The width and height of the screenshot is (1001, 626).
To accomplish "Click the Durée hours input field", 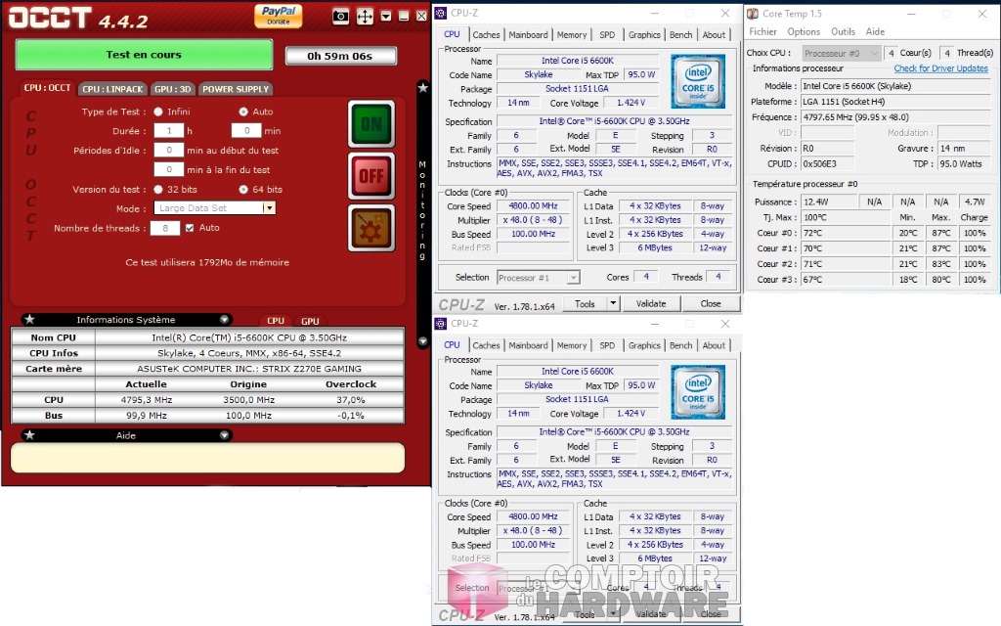I will pyautogui.click(x=168, y=130).
